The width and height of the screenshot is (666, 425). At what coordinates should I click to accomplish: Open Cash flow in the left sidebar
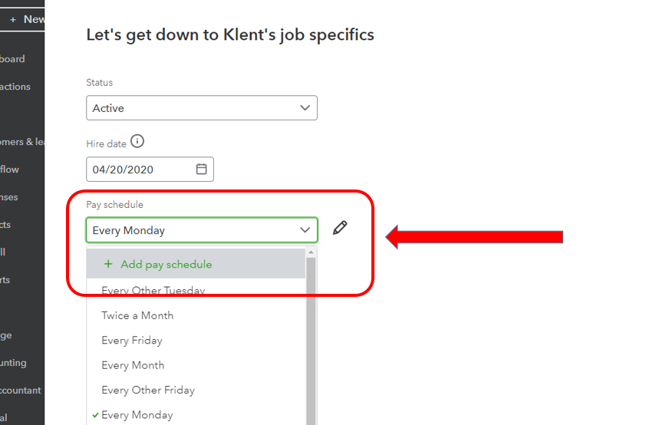(10, 170)
